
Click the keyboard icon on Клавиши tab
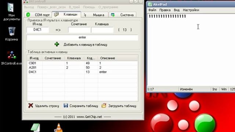tap(56, 14)
